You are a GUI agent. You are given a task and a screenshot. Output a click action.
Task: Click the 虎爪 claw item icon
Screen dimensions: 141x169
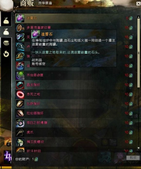(20, 132)
